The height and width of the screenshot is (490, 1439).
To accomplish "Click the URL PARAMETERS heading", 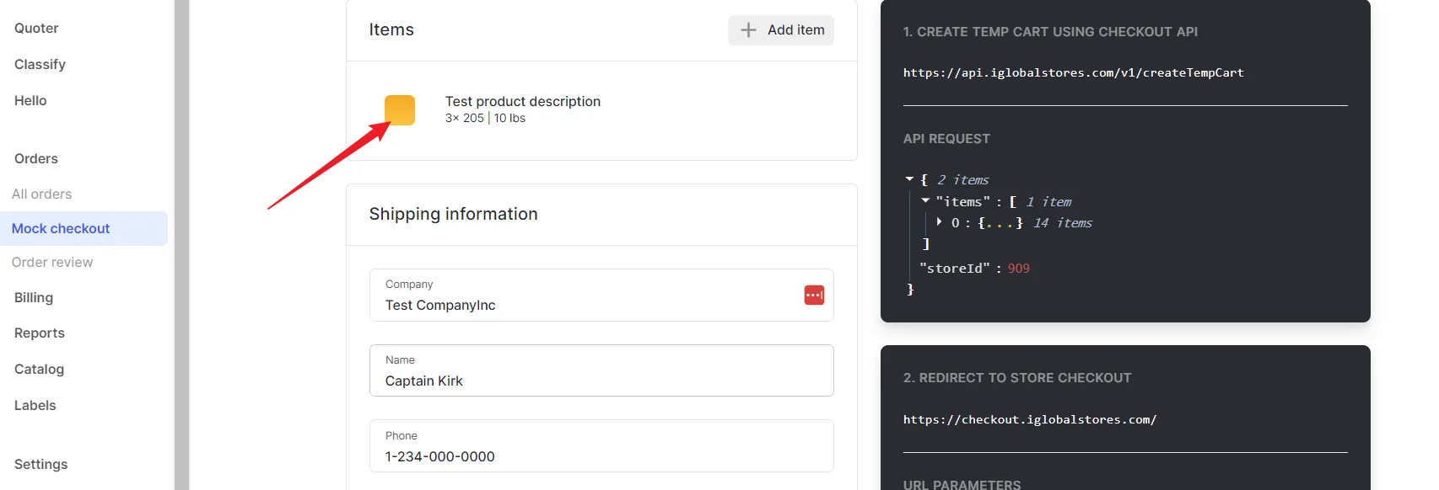I will [962, 485].
